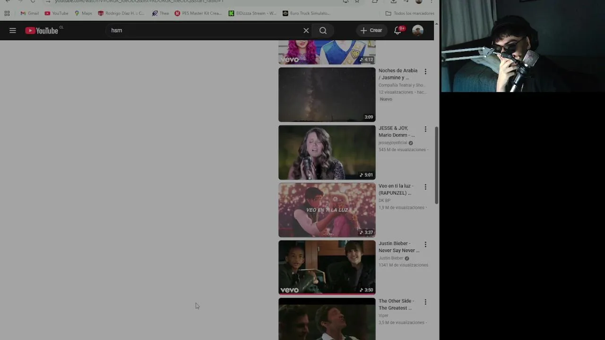This screenshot has width=605, height=340.
Task: Play the Justin Bieber Vevo thumbnail
Action: click(x=327, y=267)
